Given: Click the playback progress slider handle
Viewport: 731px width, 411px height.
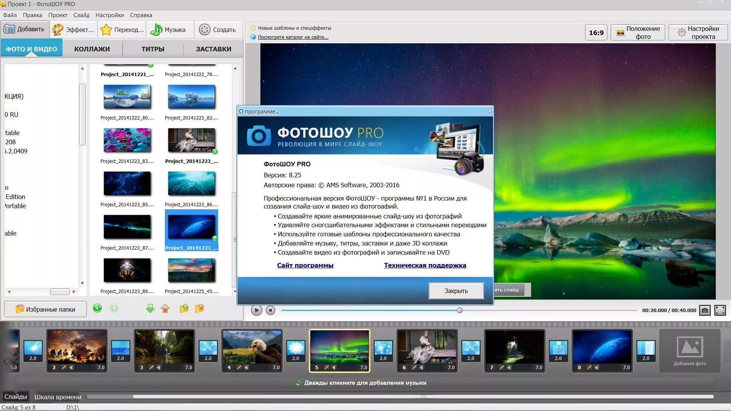Looking at the screenshot, I should click(460, 311).
